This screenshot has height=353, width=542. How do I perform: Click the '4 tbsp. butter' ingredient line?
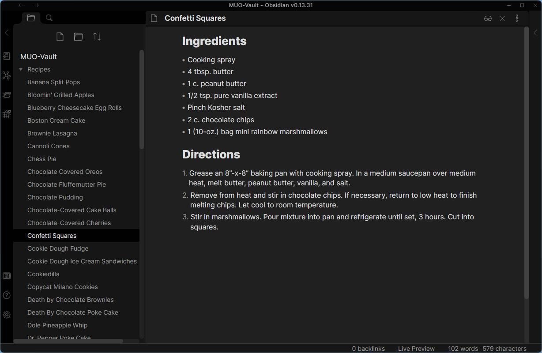(211, 71)
